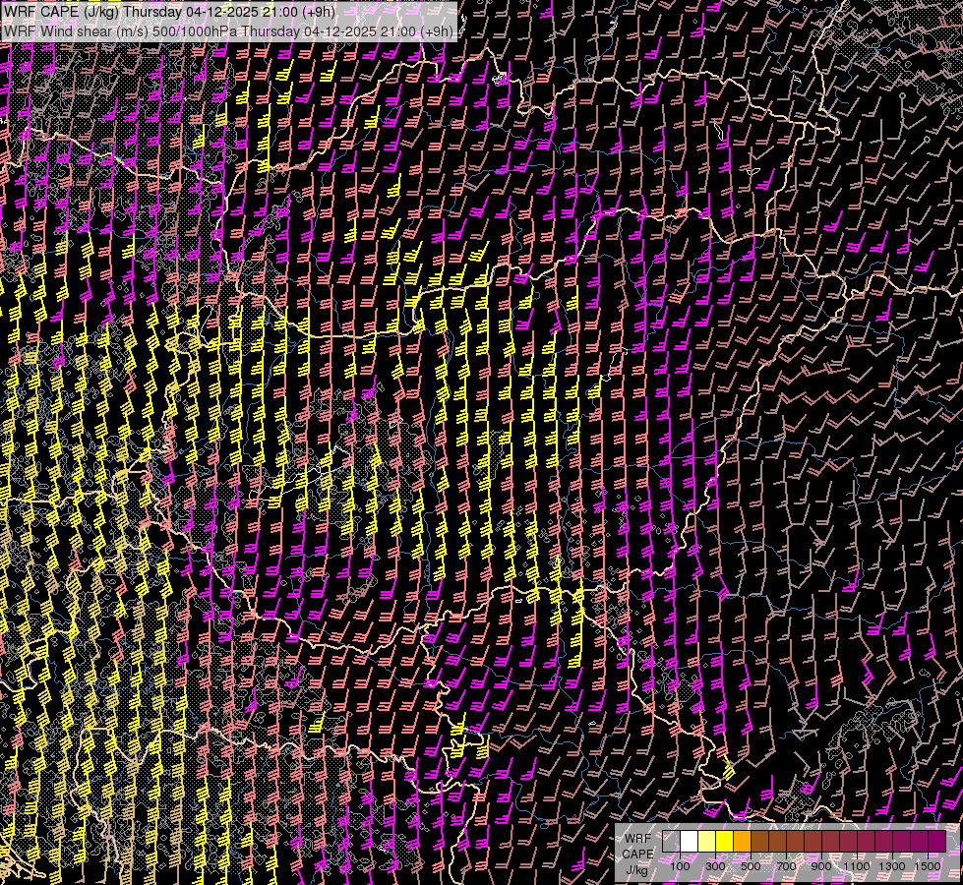
Task: Click "(+9h)" in the Wind shear title
Action: pyautogui.click(x=437, y=31)
